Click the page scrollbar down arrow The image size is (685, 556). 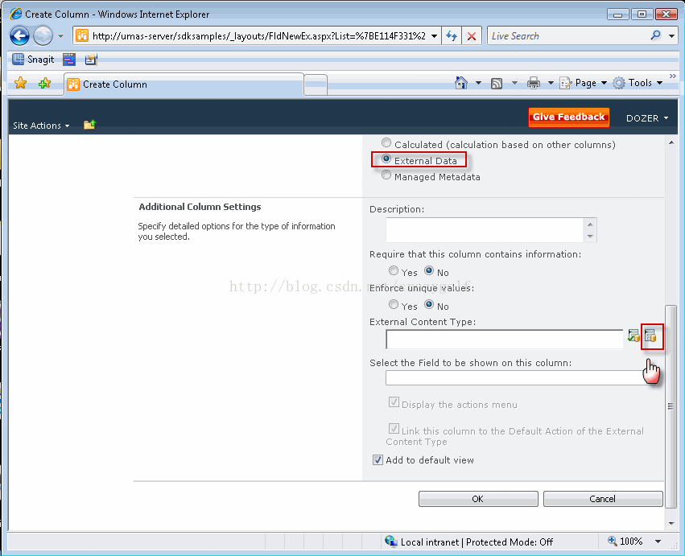[x=671, y=523]
